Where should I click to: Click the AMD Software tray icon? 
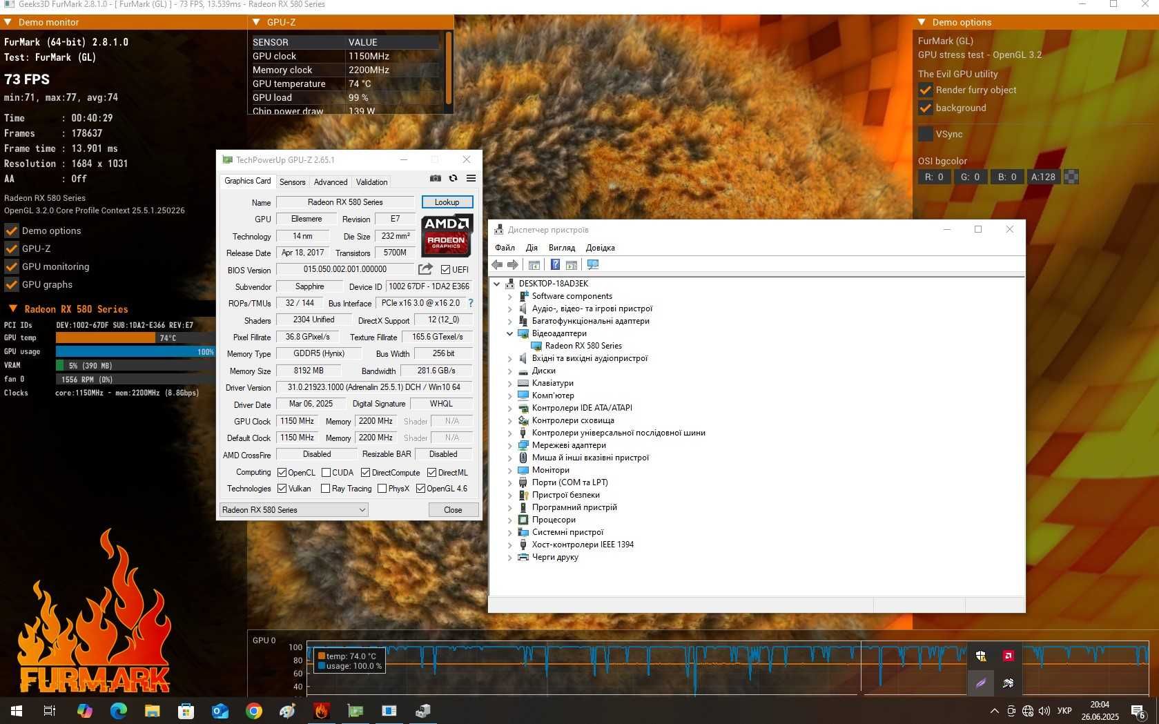1009,656
